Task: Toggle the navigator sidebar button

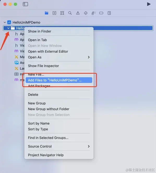Action: coord(25,4)
